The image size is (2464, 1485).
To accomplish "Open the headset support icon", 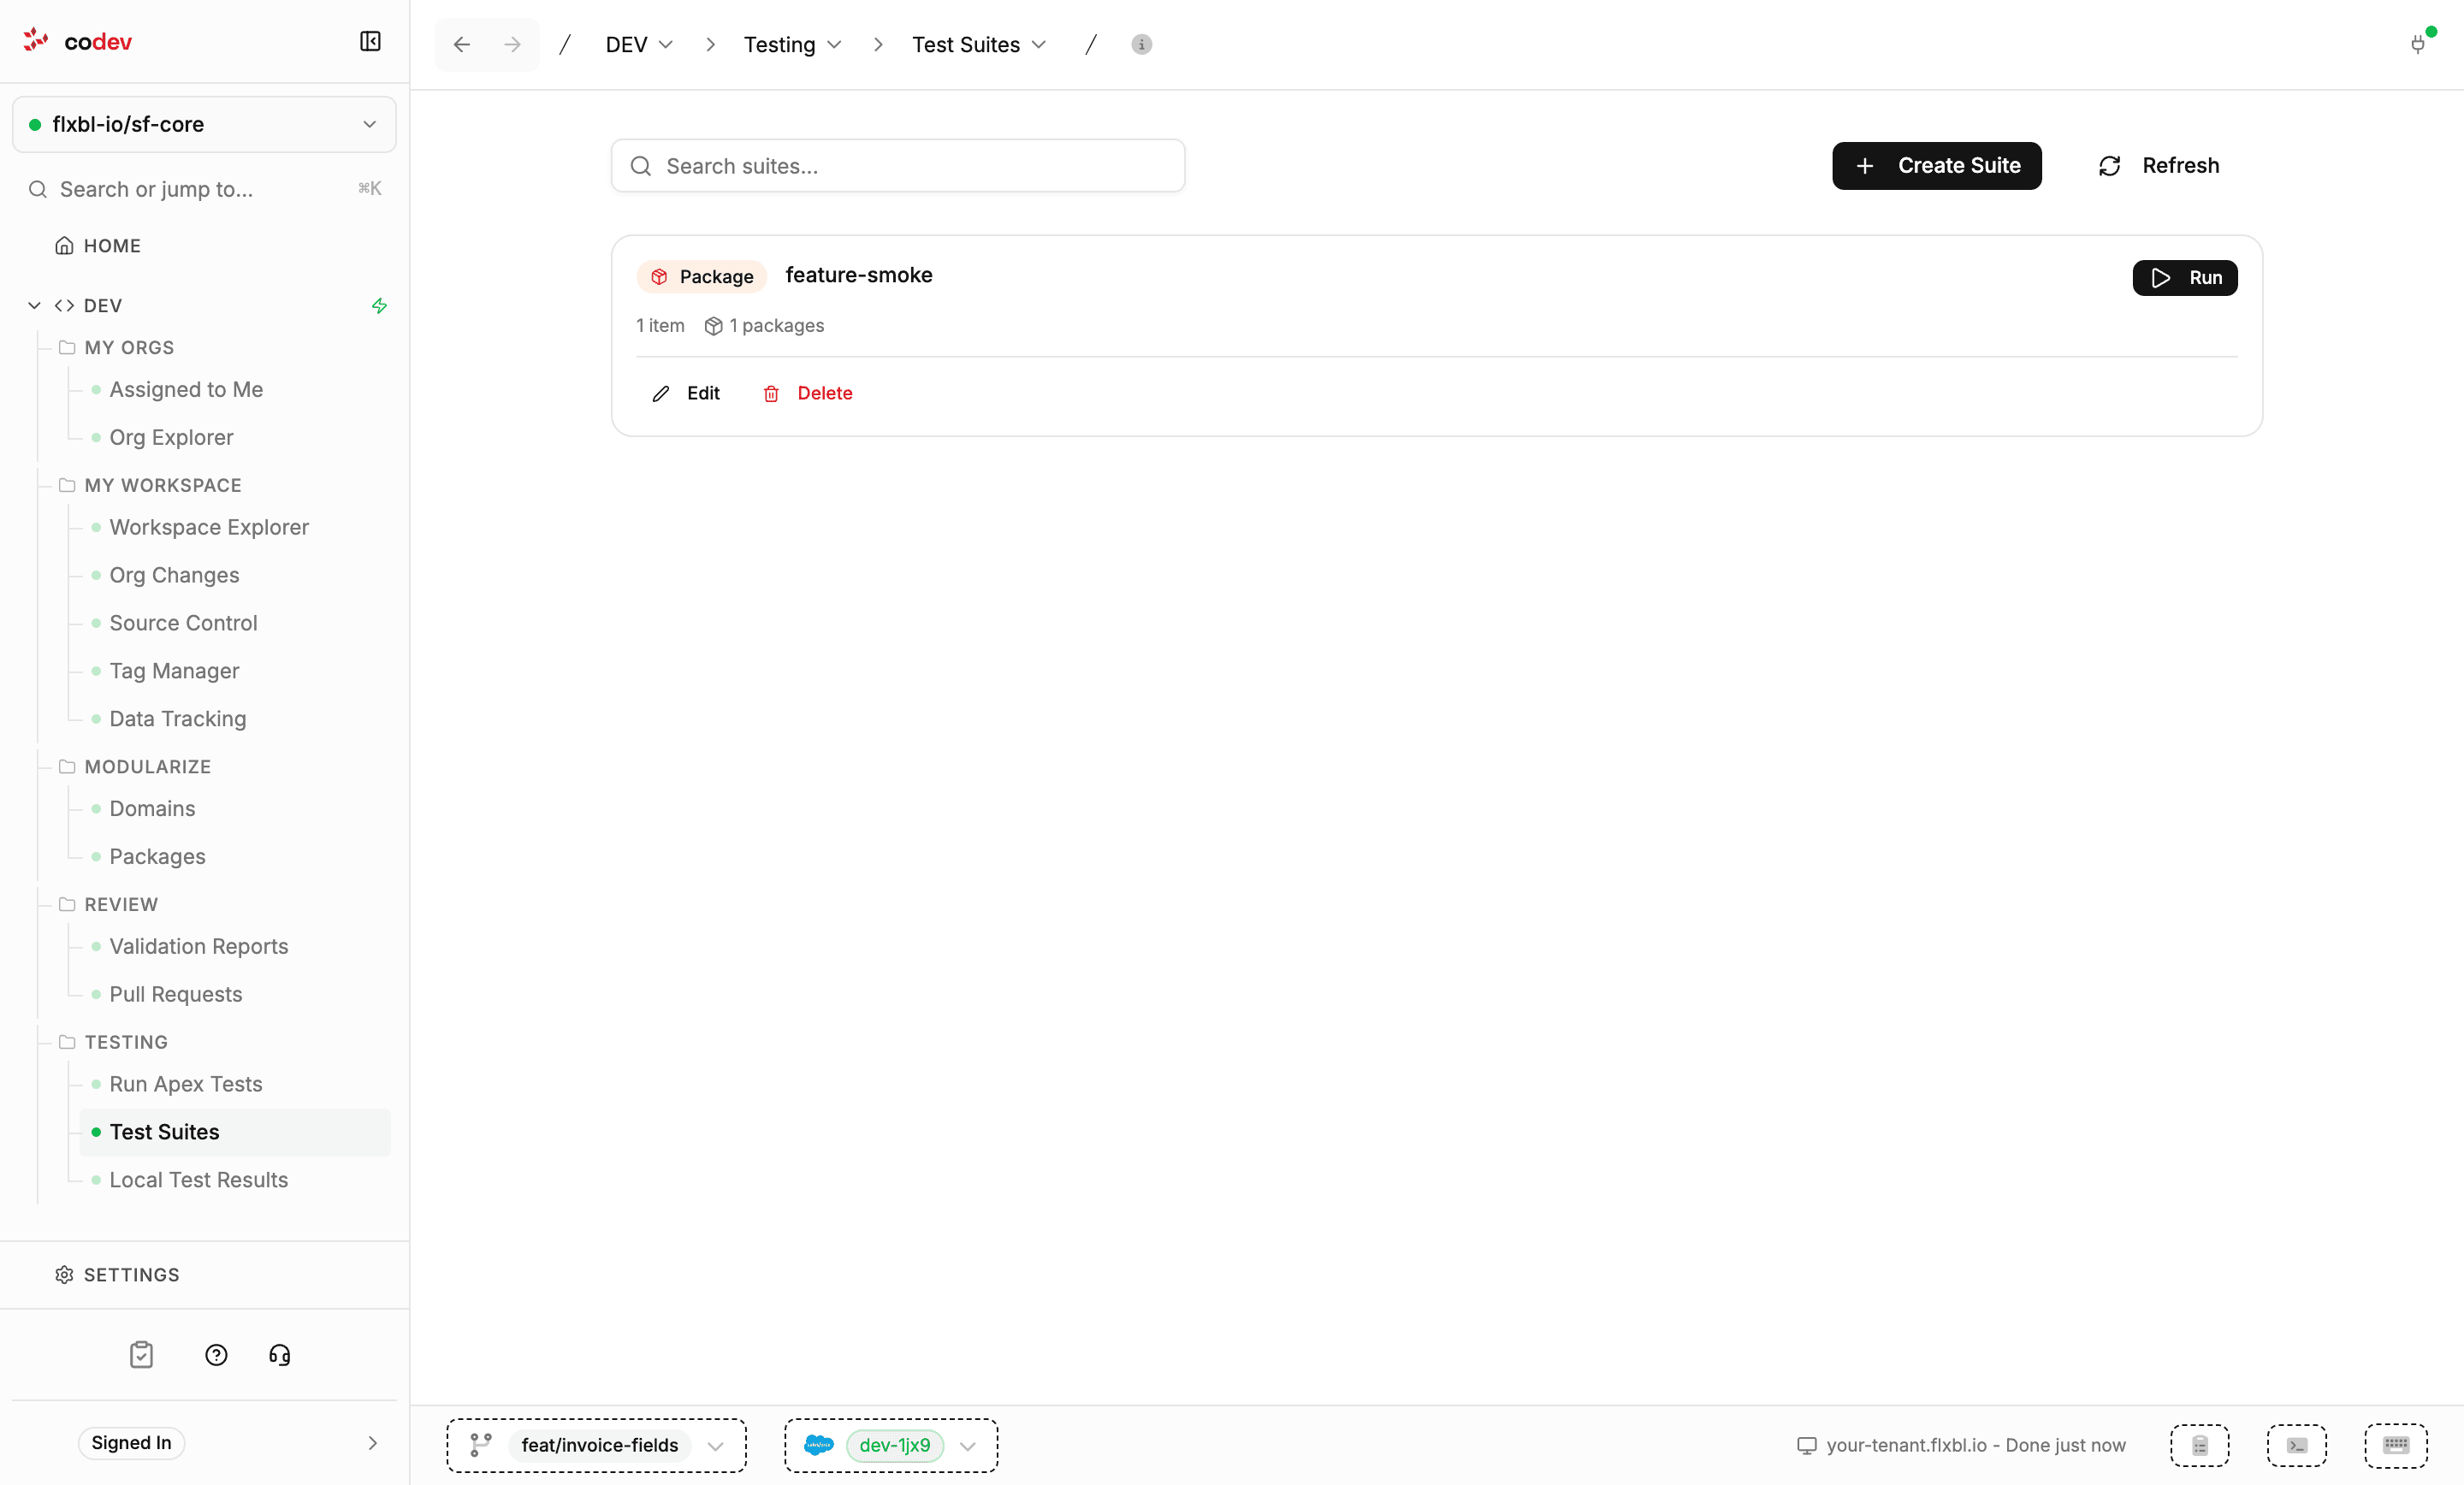I will tap(280, 1355).
